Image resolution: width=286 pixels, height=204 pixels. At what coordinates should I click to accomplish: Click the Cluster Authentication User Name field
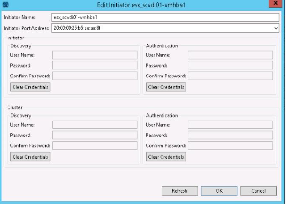tap(230, 125)
